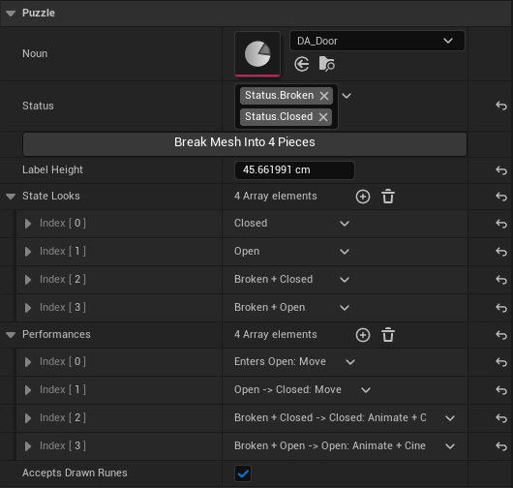This screenshot has width=513, height=488.
Task: Reset State Looks Closed element to default
Action: tap(501, 224)
